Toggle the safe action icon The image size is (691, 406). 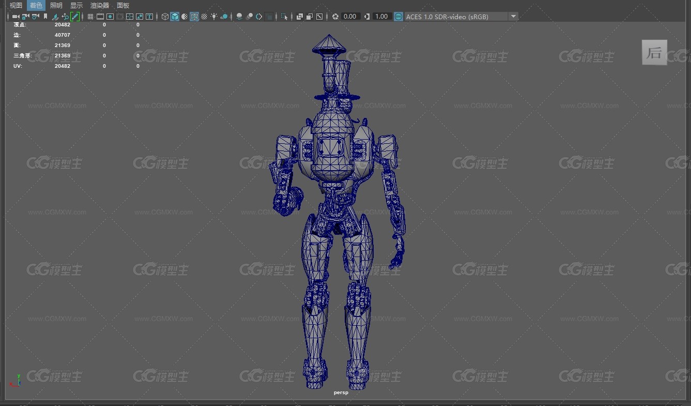(140, 17)
